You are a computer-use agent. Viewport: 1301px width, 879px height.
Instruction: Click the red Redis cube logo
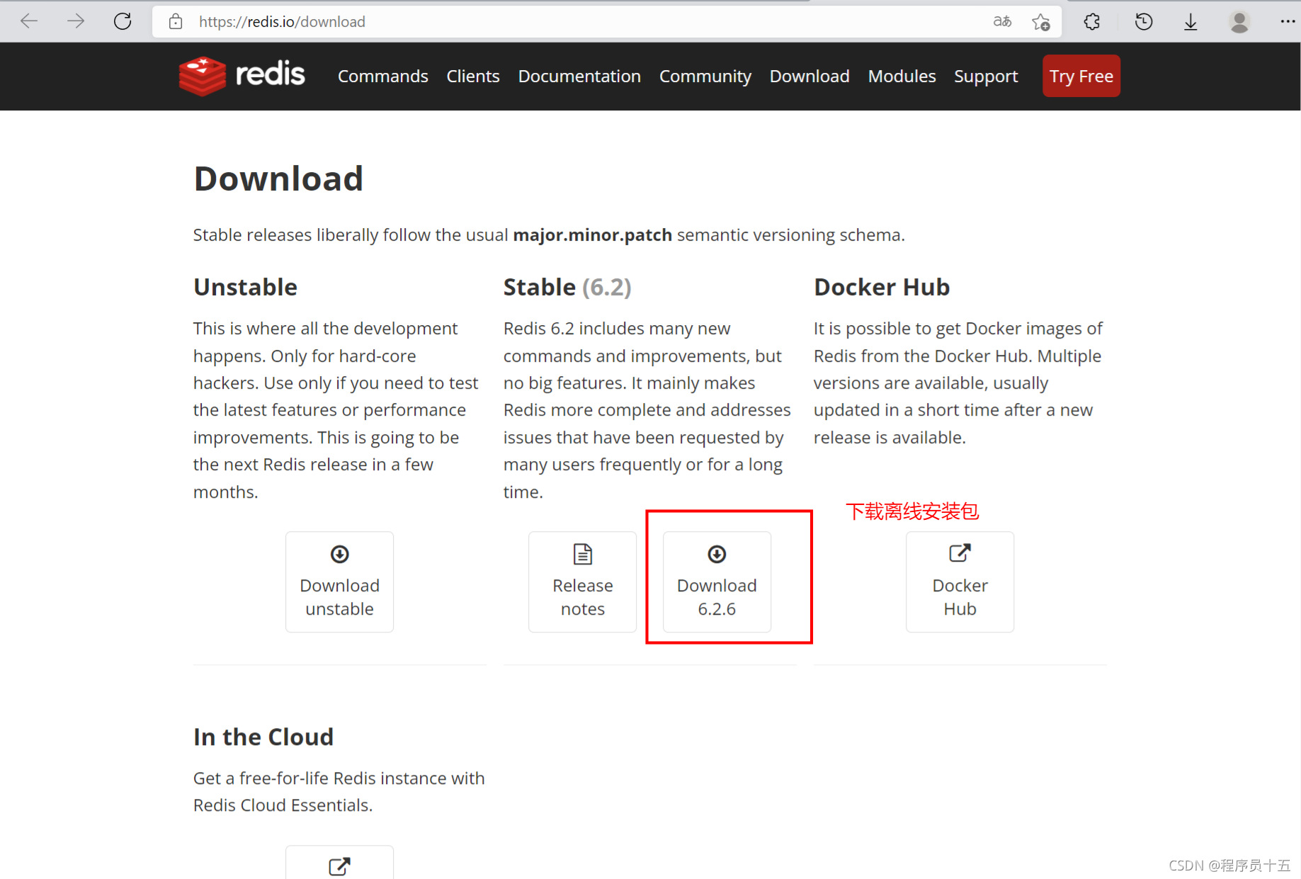203,76
